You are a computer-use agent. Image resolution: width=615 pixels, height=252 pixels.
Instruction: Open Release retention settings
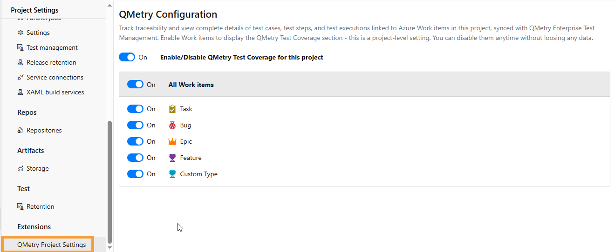51,62
